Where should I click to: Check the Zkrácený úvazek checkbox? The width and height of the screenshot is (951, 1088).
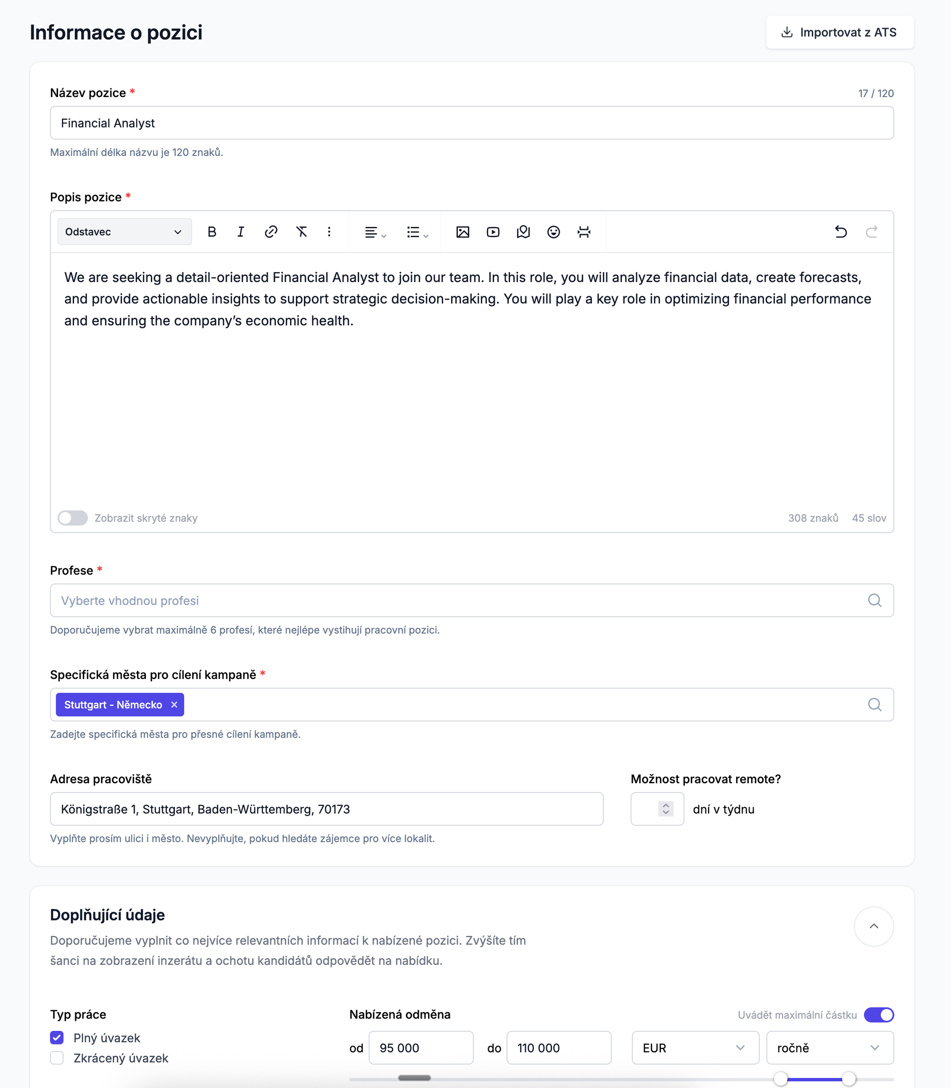[57, 1058]
